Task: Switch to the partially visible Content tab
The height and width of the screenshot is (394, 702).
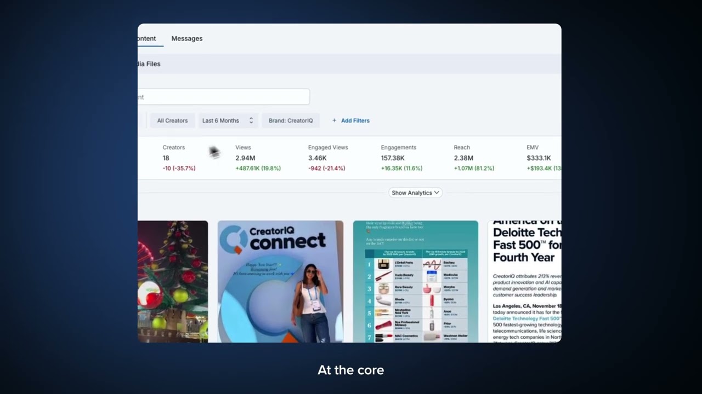Action: pyautogui.click(x=147, y=38)
